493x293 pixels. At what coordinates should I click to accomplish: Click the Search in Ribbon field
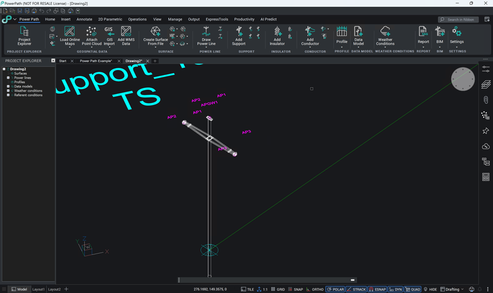(458, 19)
